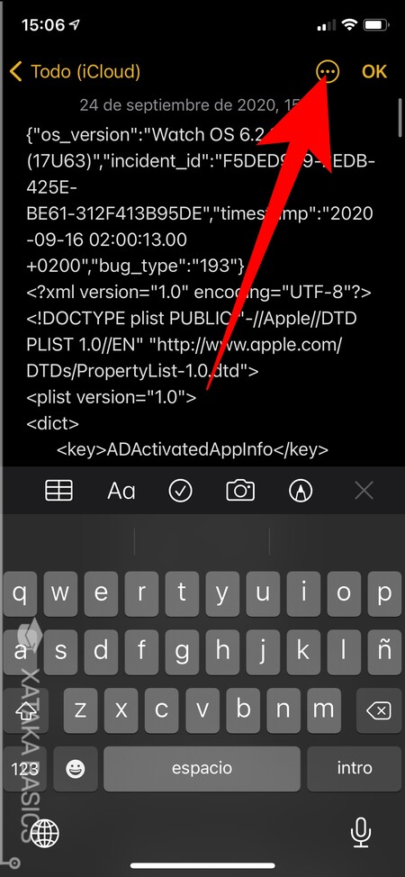Add a checklist with the checkmark icon

click(x=180, y=491)
